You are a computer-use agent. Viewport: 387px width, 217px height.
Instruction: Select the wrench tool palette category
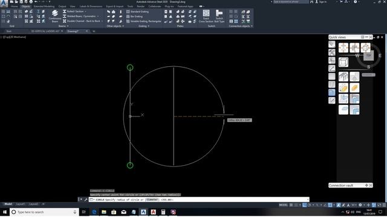(332, 52)
